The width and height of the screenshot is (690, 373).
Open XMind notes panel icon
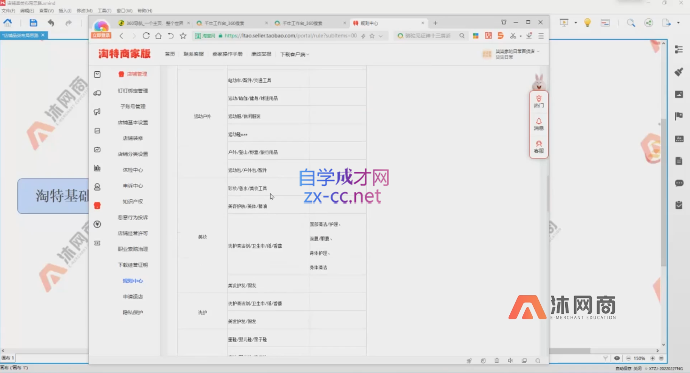[679, 161]
